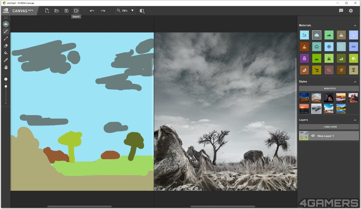This screenshot has width=361, height=209.
Task: Collapse the Materials panel
Action: tap(355, 26)
